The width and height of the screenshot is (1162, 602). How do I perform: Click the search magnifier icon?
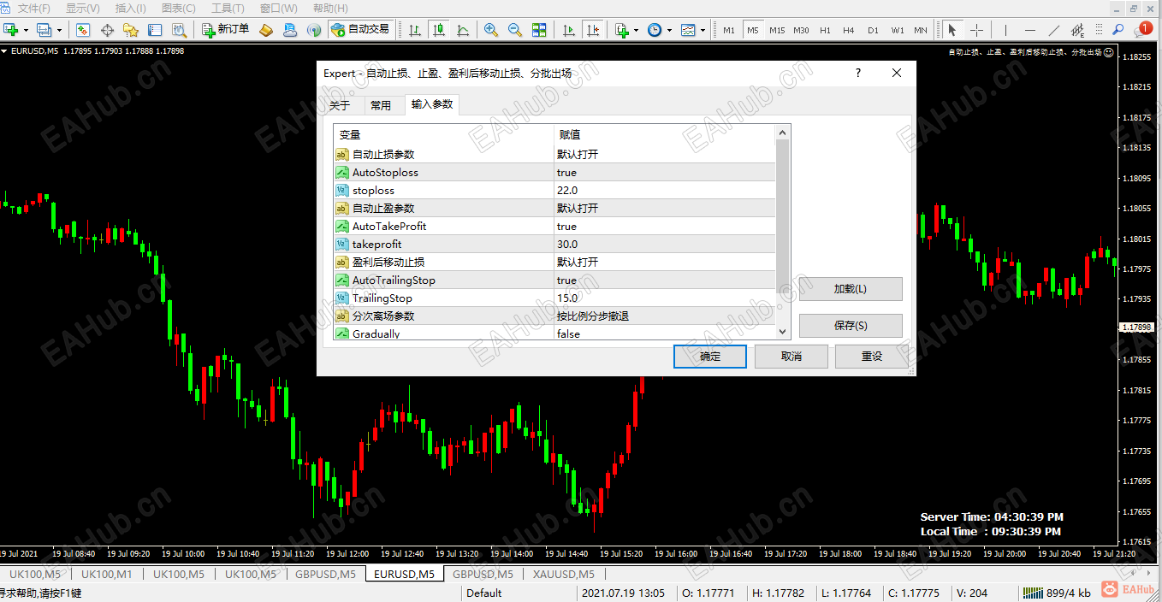pos(1118,29)
